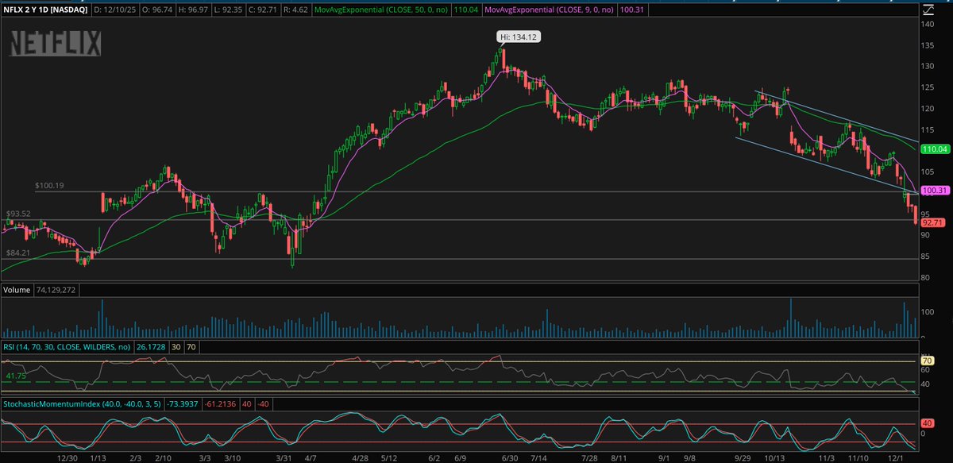Click the 4/28 date on time axis
953x463 pixels.
(359, 458)
